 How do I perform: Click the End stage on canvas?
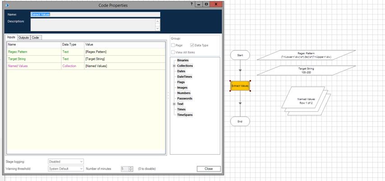click(x=240, y=121)
